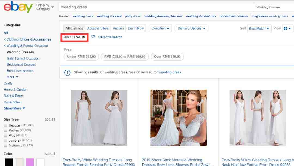
Task: Open the Sheer Back Mermaid dress thumbnail
Action: 179,118
